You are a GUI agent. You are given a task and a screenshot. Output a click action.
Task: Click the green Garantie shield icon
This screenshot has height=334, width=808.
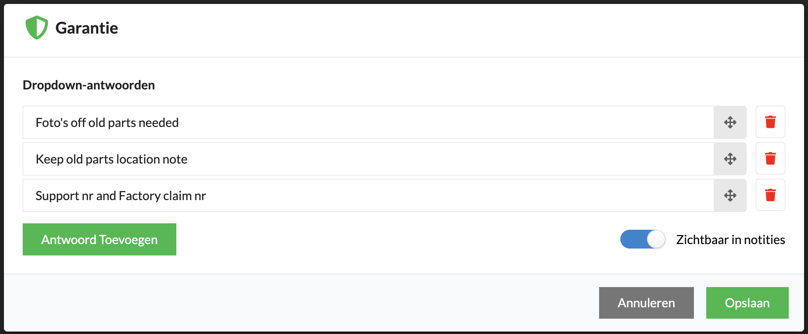point(37,28)
